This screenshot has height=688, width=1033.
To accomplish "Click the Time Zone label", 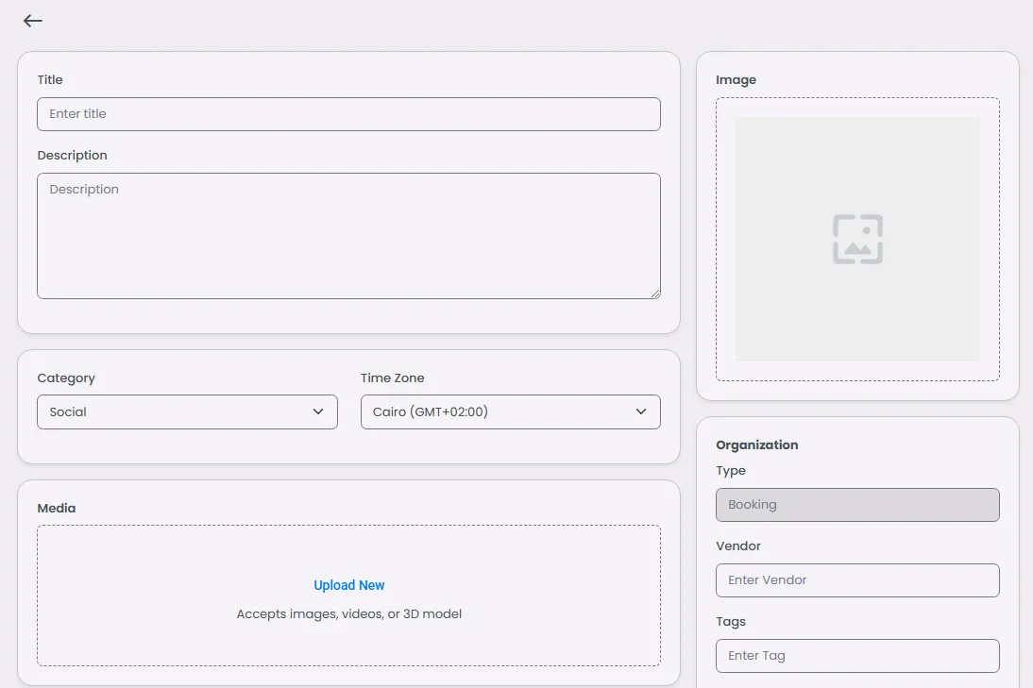I will [392, 378].
